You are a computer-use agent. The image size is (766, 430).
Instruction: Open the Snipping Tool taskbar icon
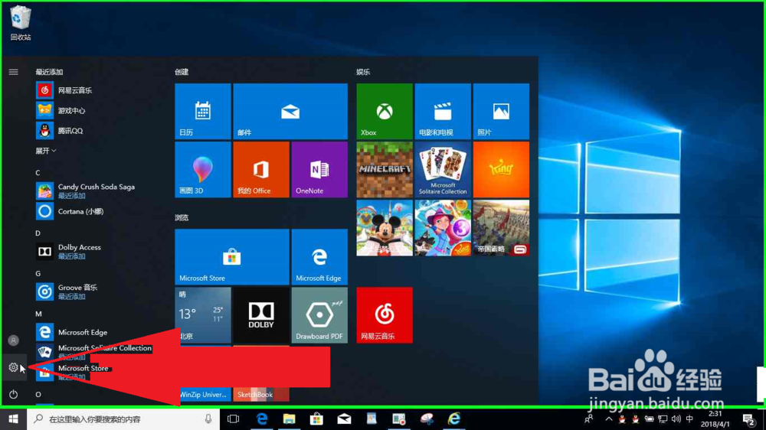click(x=427, y=419)
